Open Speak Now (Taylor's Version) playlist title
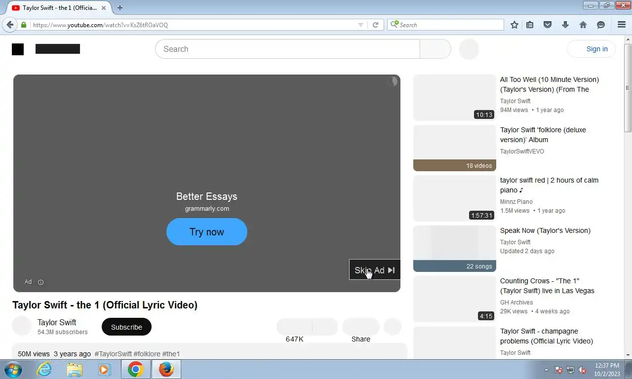This screenshot has width=632, height=379. click(x=545, y=230)
